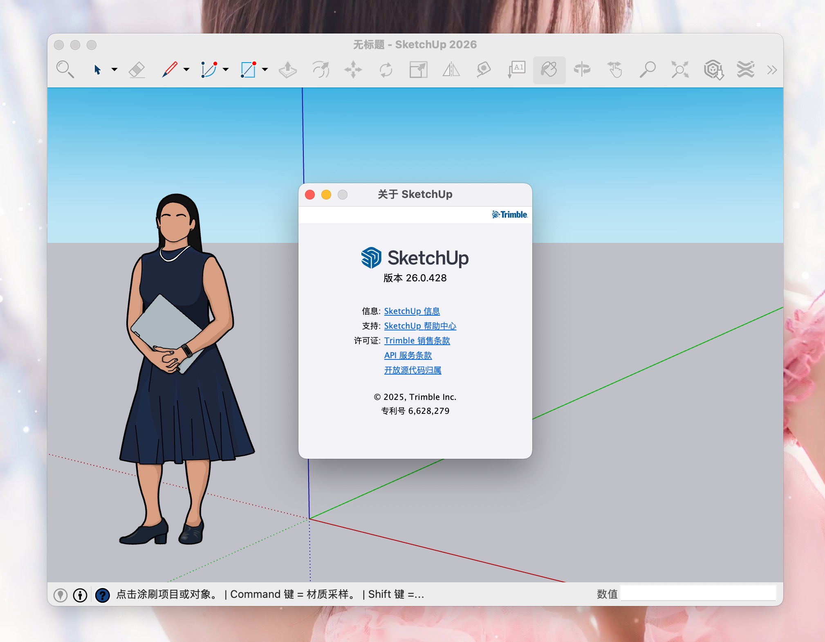Activate the Eraser tool
Screen dimensions: 825x642
click(137, 70)
